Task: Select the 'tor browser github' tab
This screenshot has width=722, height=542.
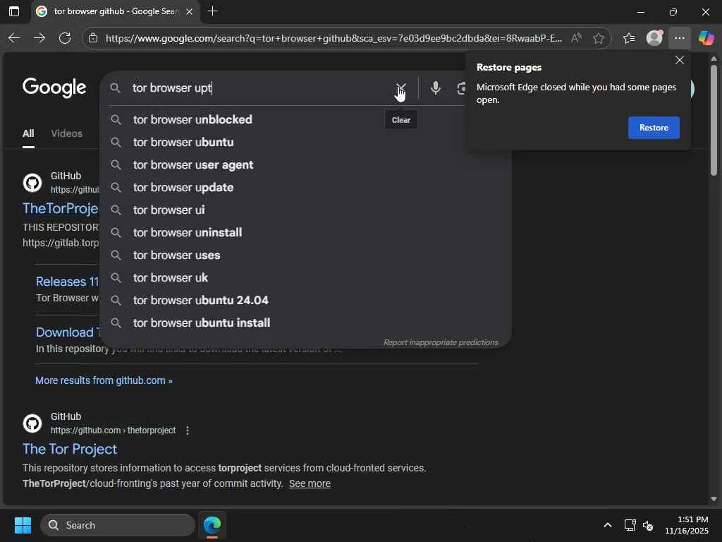Action: 115,11
